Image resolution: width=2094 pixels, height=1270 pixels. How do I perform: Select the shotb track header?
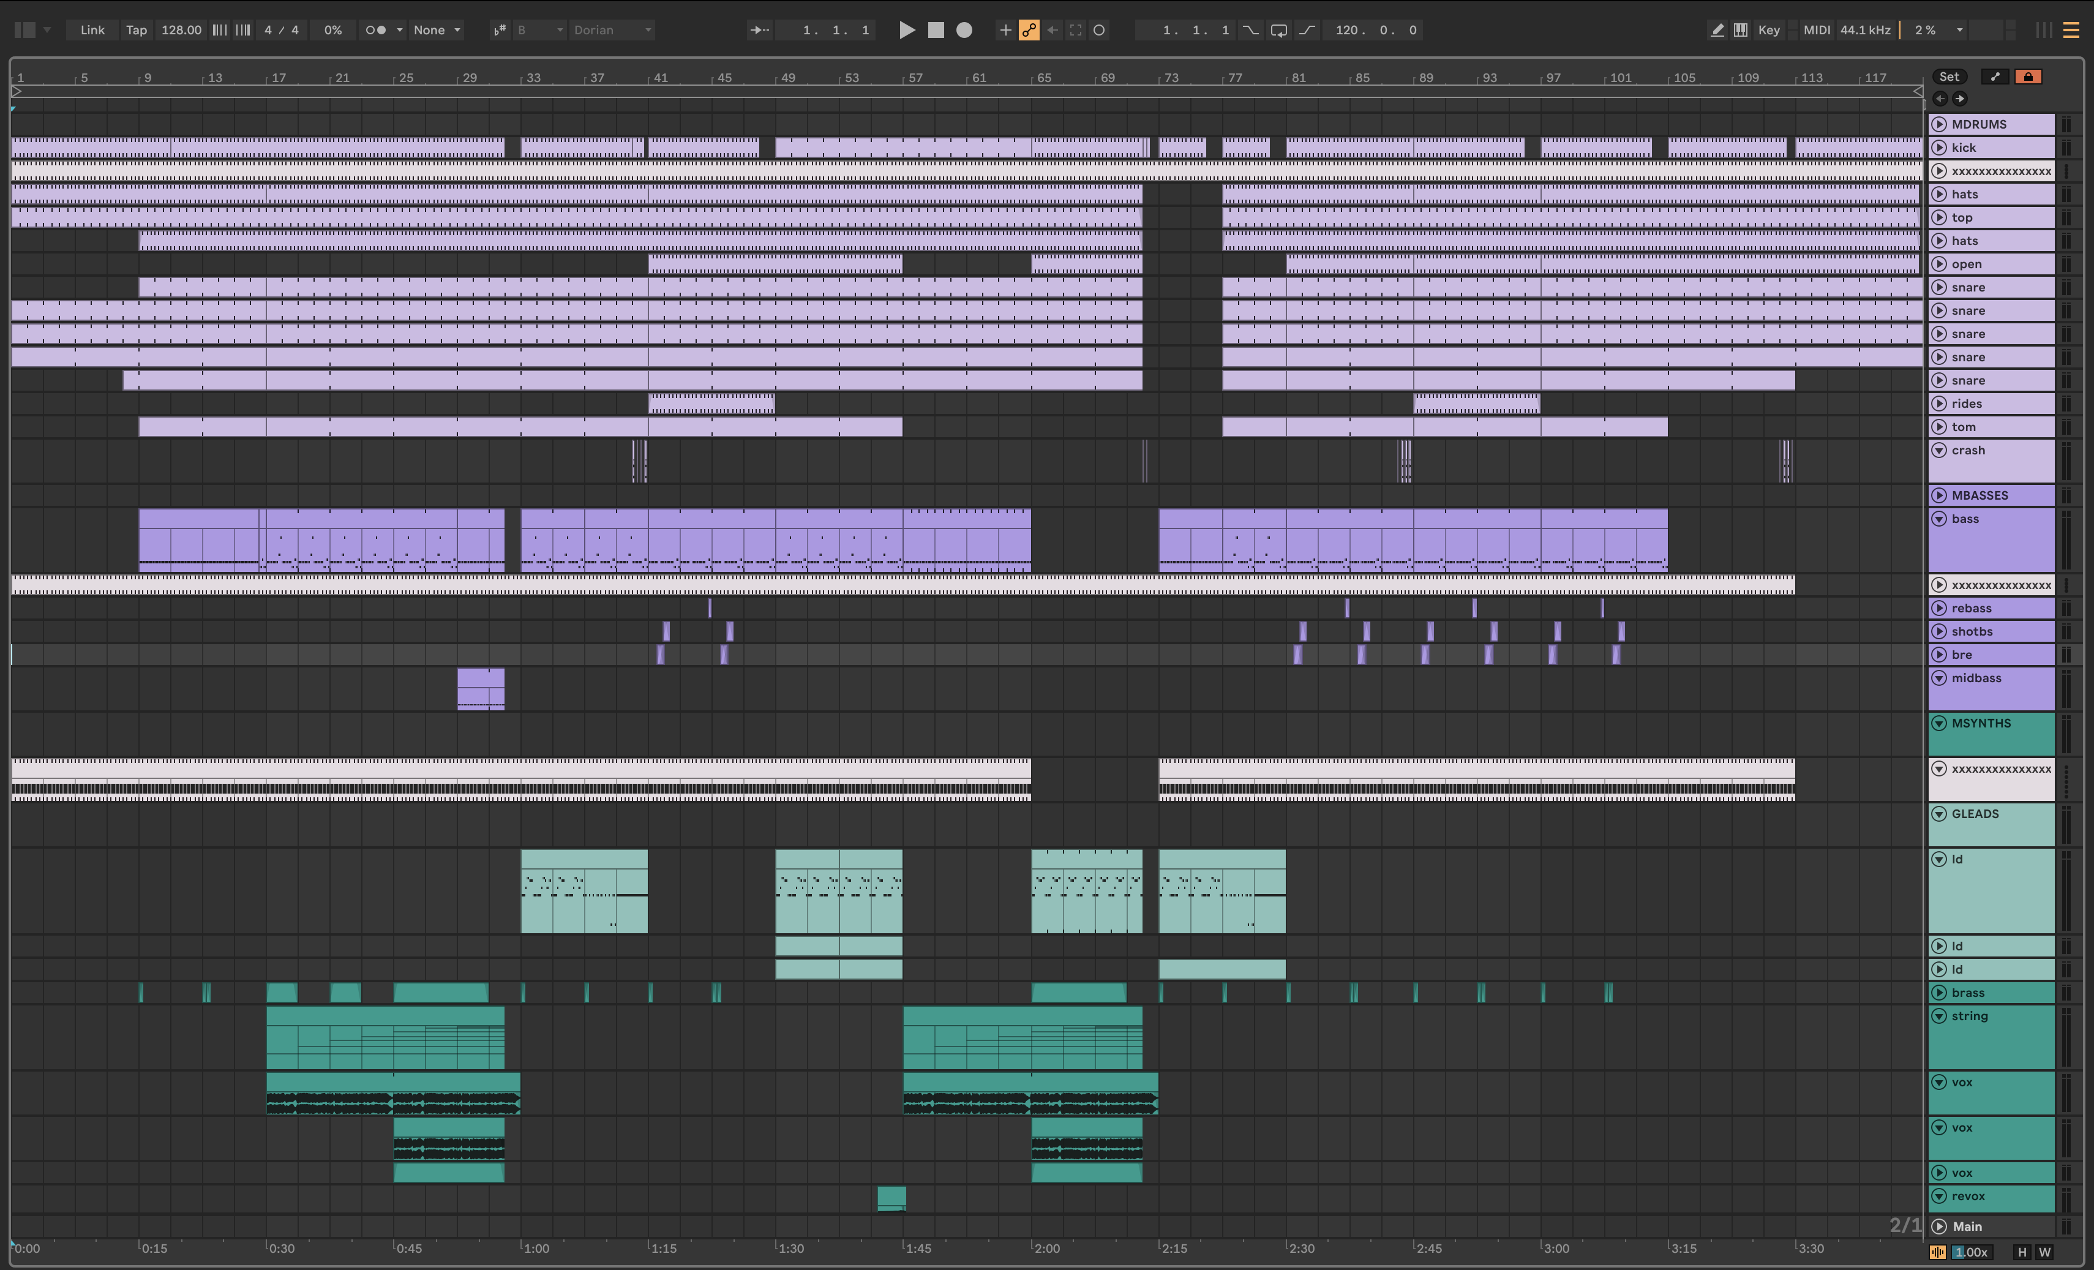(x=1991, y=631)
